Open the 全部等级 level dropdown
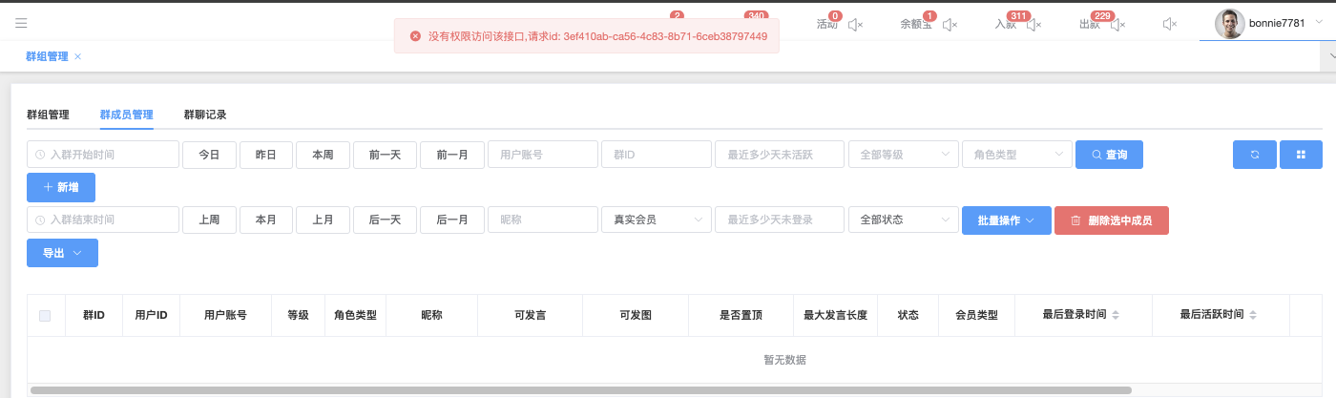The height and width of the screenshot is (398, 1336). (903, 155)
